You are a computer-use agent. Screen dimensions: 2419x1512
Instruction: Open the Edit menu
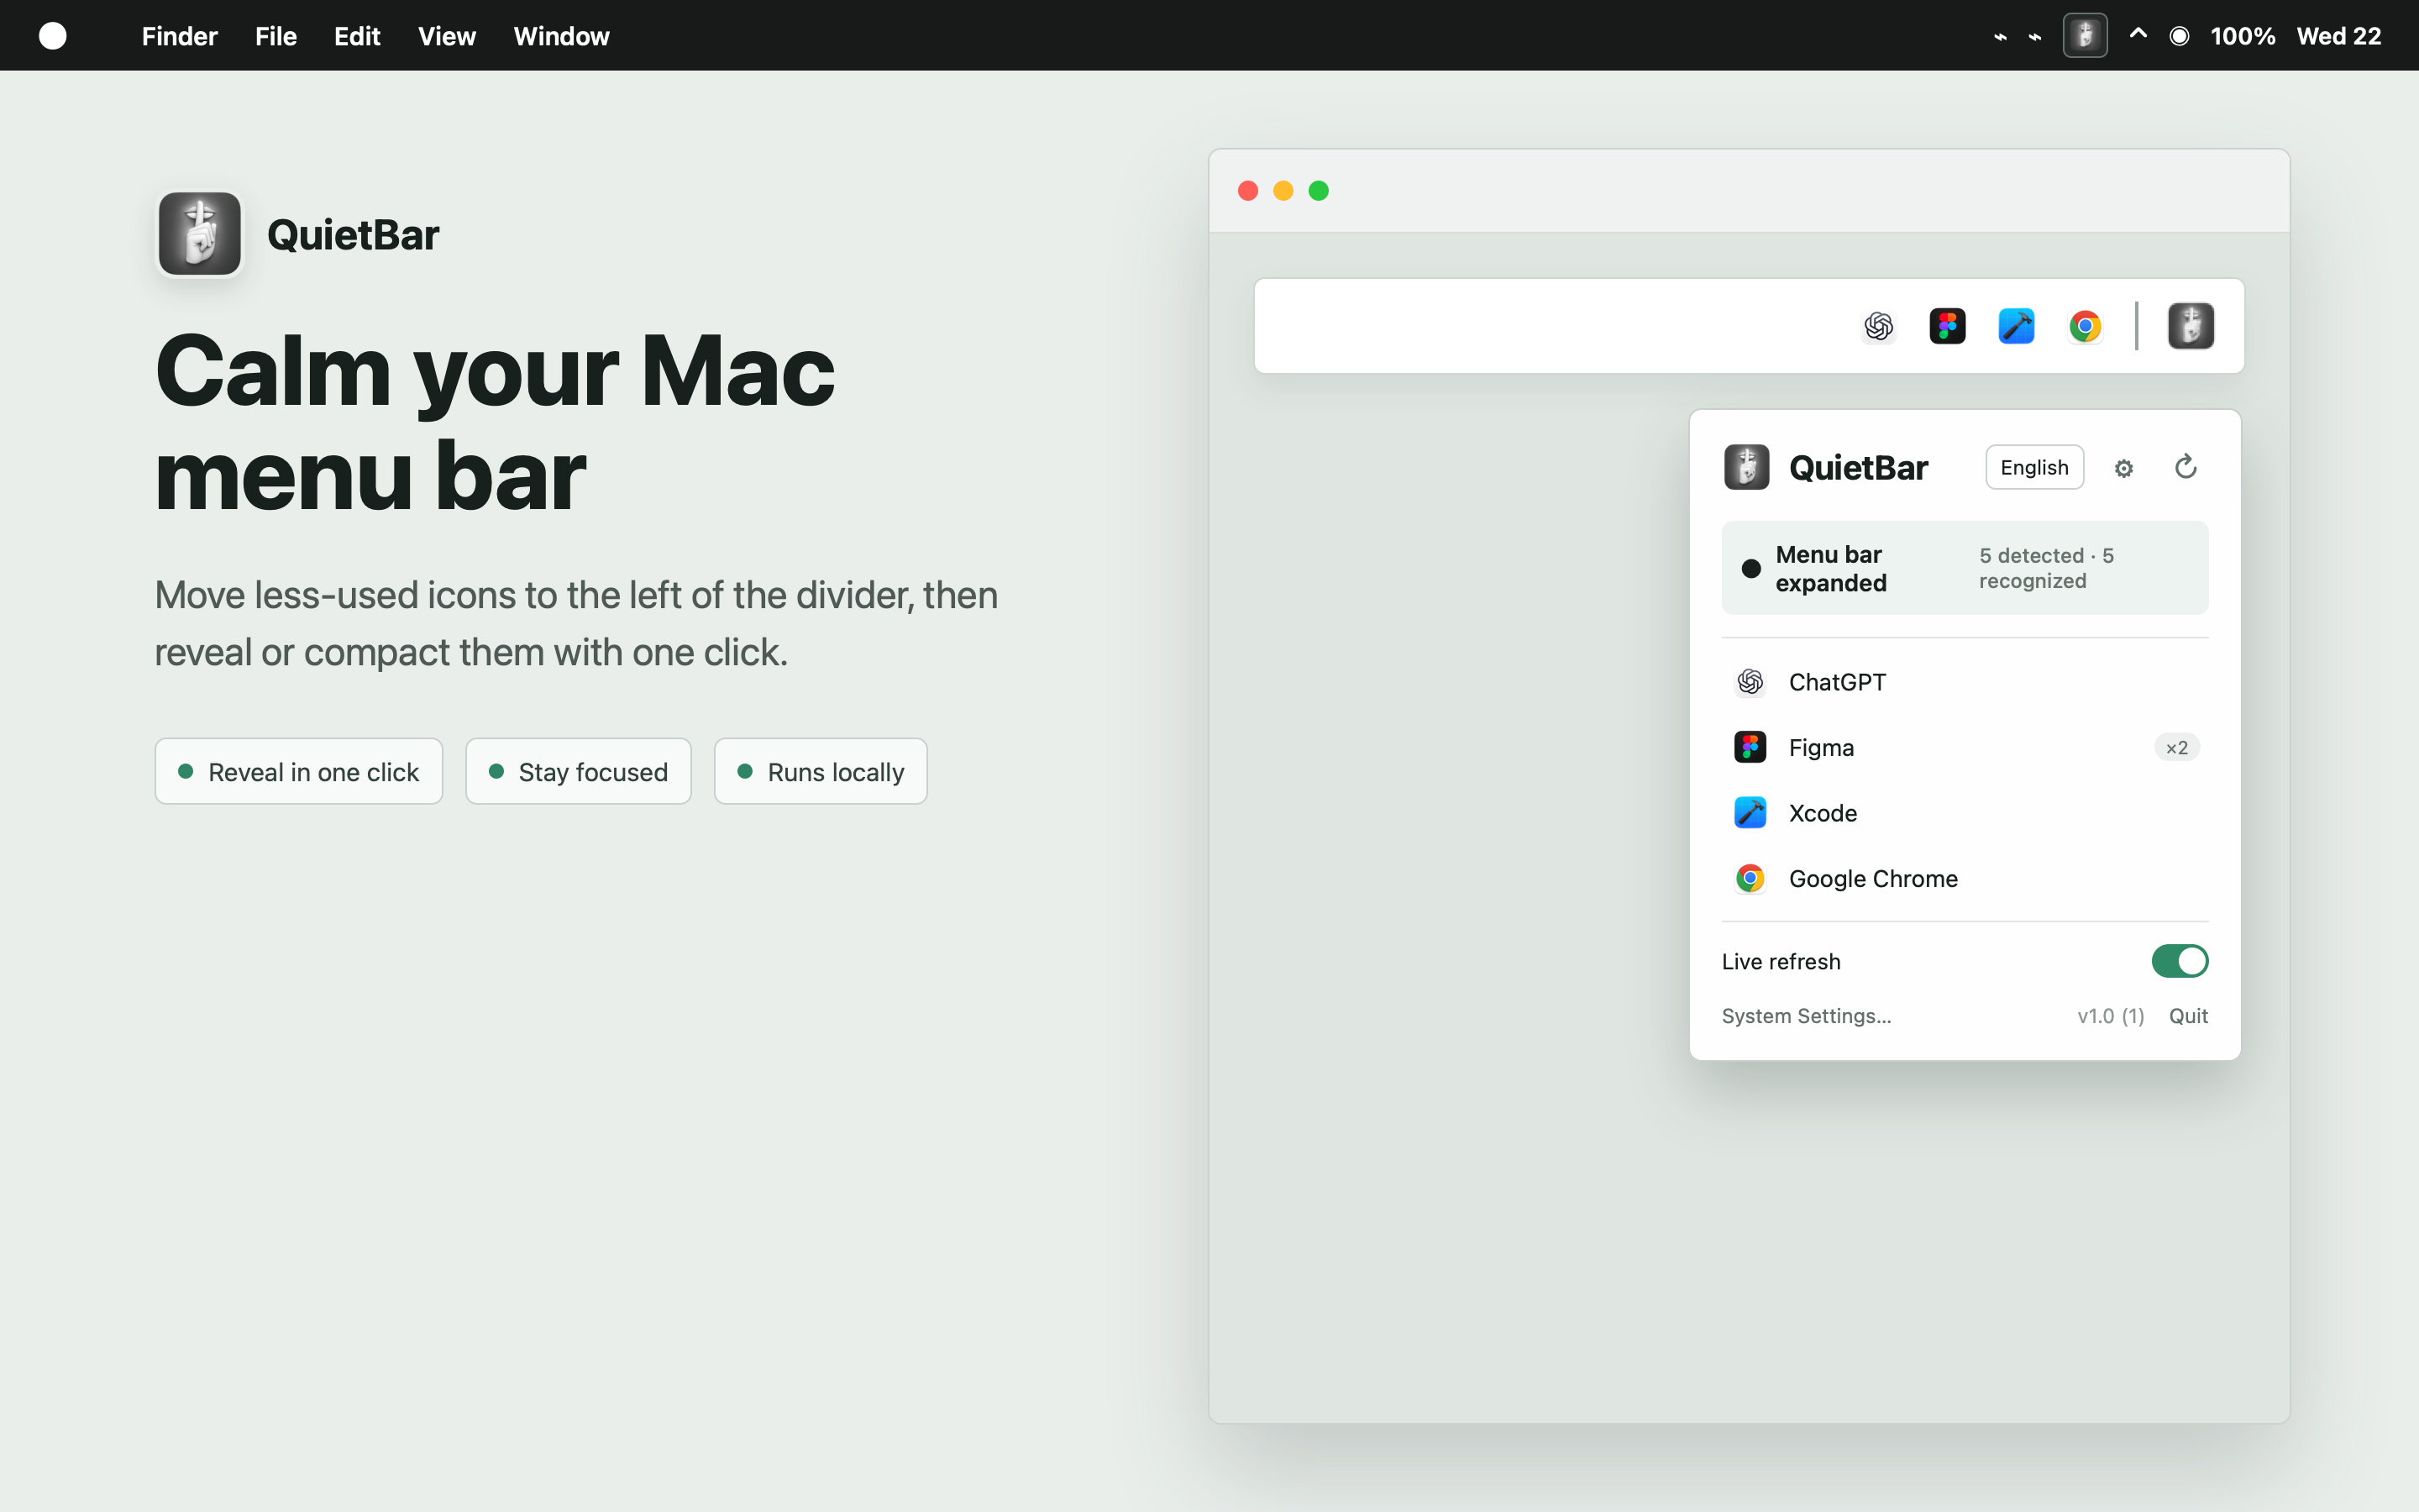[357, 36]
